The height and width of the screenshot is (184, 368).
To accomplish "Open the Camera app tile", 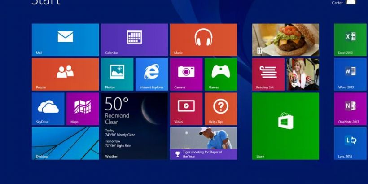I will click(186, 74).
